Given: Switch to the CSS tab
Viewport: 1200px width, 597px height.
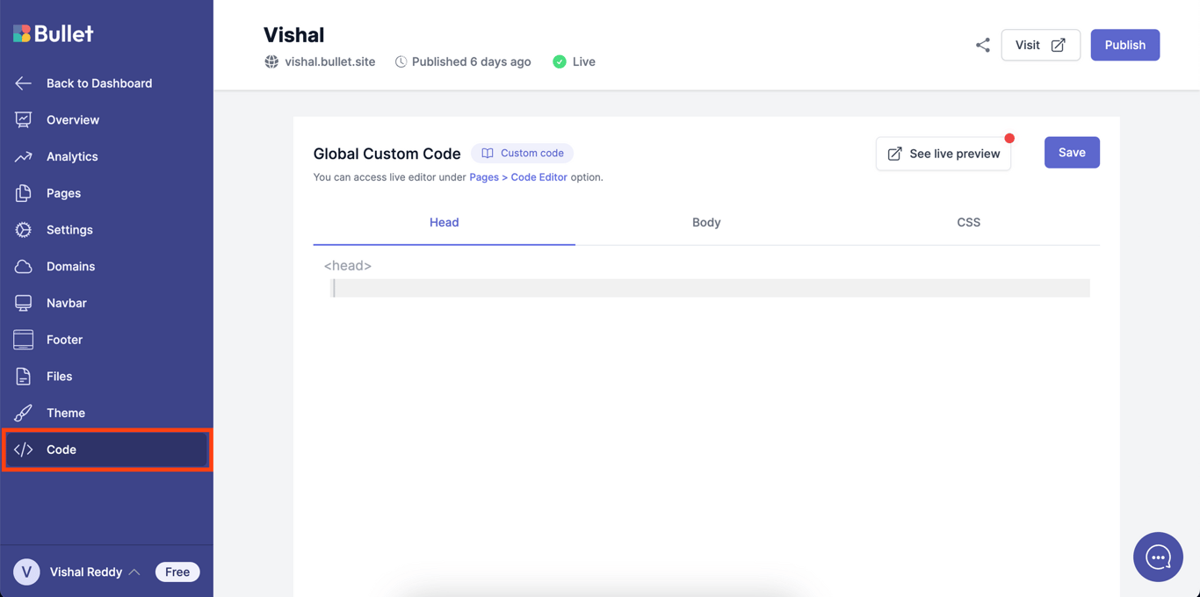Looking at the screenshot, I should (x=968, y=222).
